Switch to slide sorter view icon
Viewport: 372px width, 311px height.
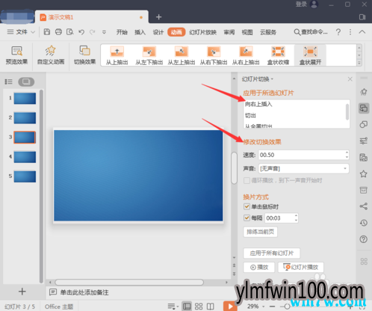199,307
